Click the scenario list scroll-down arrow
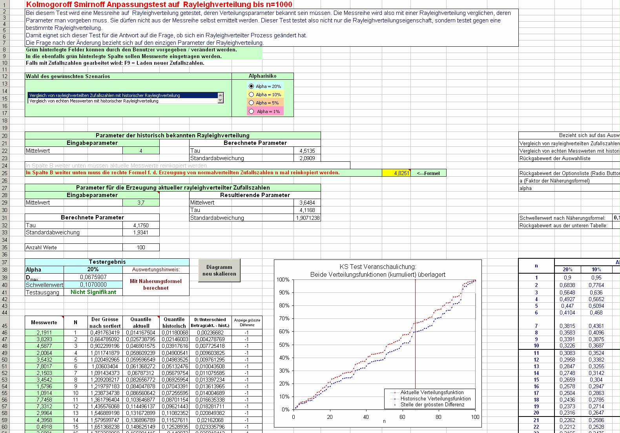620x433 pixels. coord(221,101)
